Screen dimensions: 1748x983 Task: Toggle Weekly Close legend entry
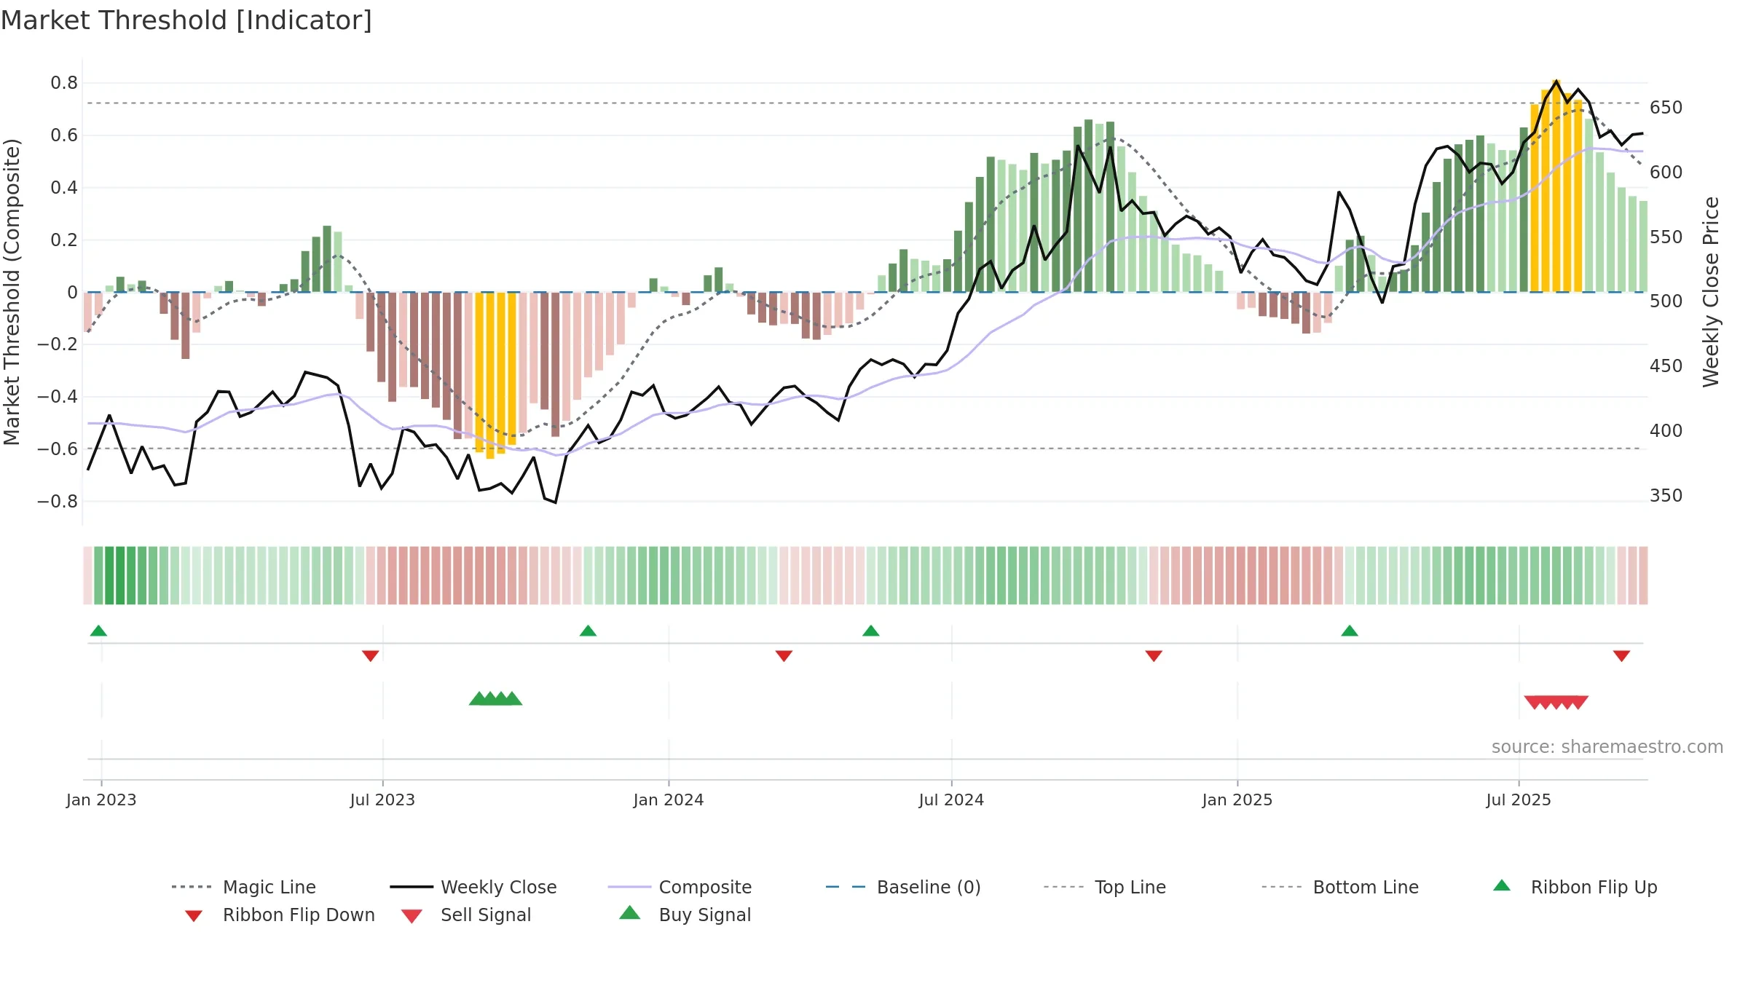pos(473,887)
